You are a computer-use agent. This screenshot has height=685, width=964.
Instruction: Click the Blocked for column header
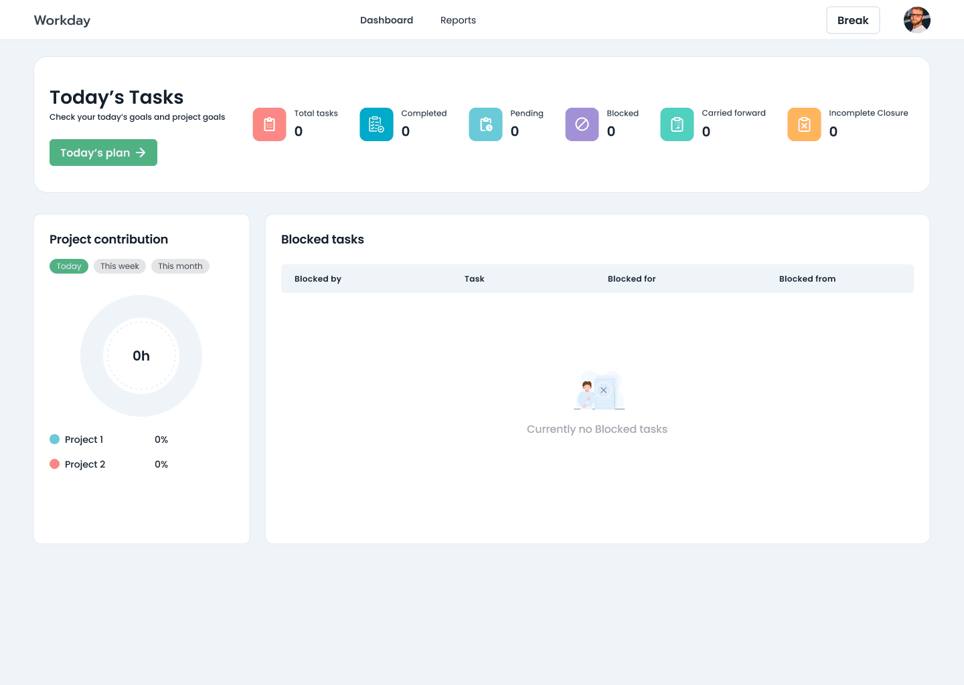(631, 279)
